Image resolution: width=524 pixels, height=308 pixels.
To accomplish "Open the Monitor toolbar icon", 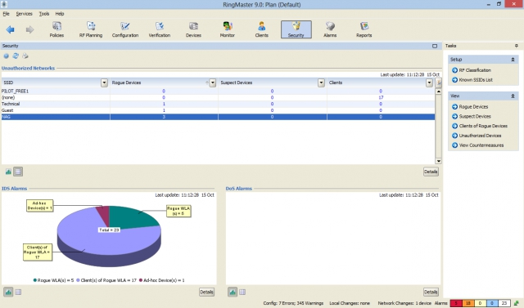I will [x=228, y=29].
